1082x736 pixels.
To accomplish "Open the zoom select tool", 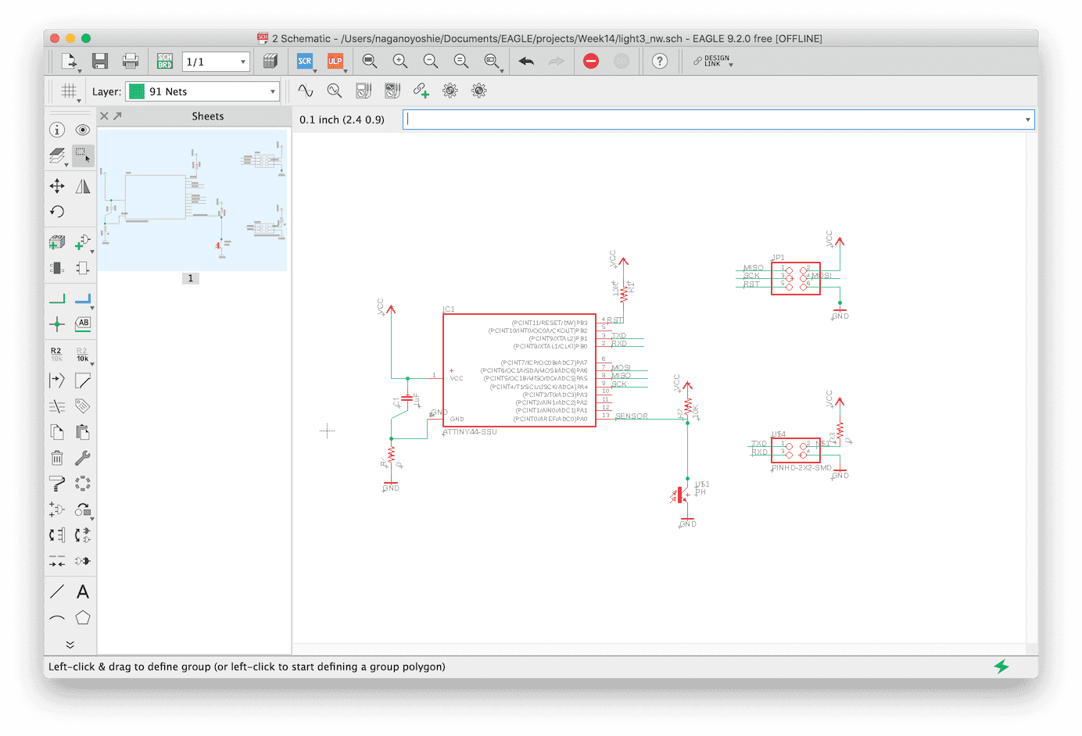I will pyautogui.click(x=493, y=61).
